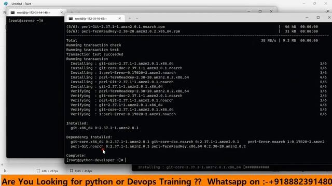Click terminal icon on root@ip-172-31-10-67 tab
This screenshot has height=186, width=332.
(x=71, y=19)
